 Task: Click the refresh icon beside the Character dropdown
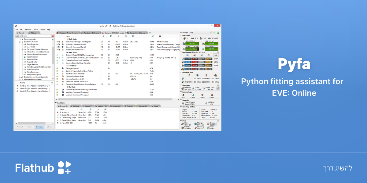[x=214, y=33]
